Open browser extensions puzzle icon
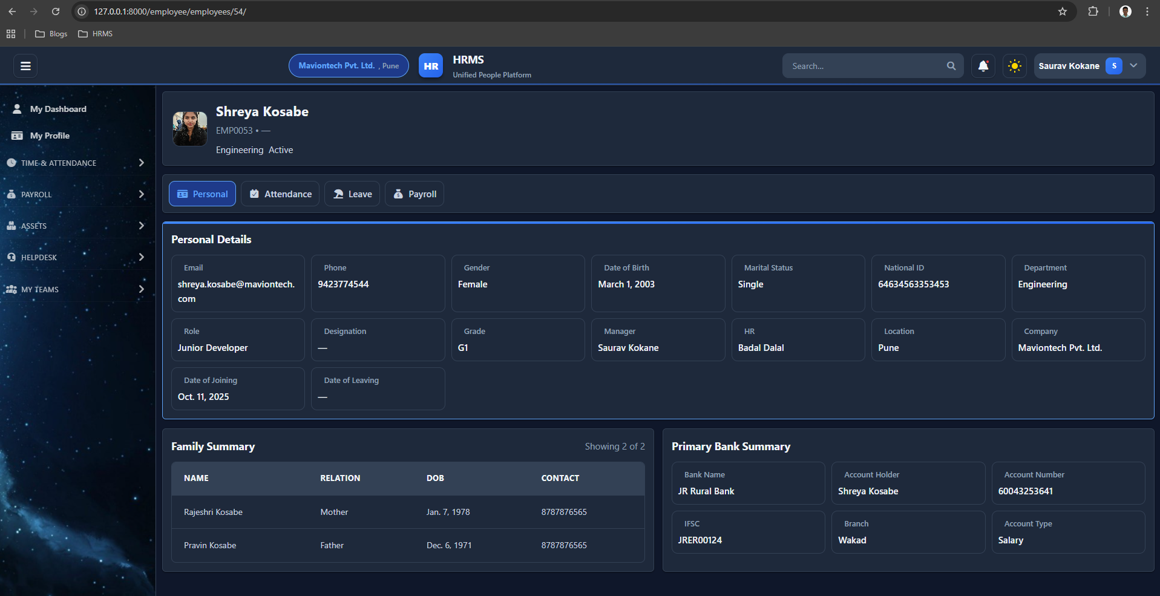1160x596 pixels. pyautogui.click(x=1093, y=11)
